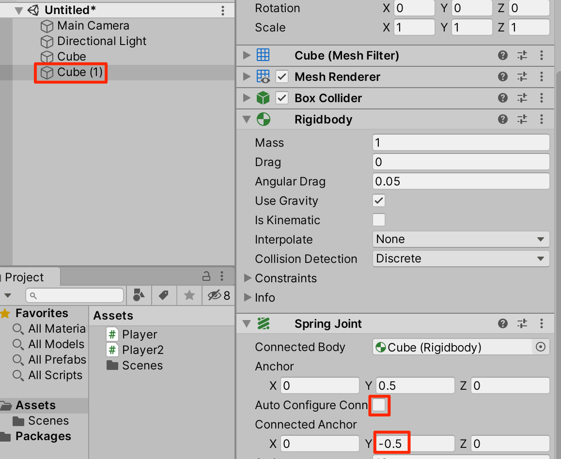
Task: Open presets for Spring Joint
Action: point(522,324)
